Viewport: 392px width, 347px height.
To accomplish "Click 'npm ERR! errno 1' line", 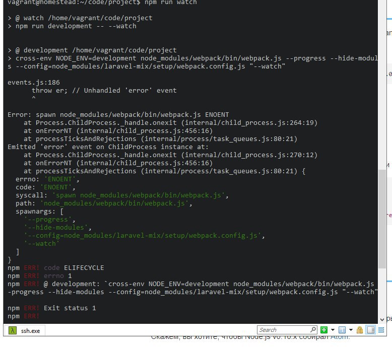I will tap(40, 276).
